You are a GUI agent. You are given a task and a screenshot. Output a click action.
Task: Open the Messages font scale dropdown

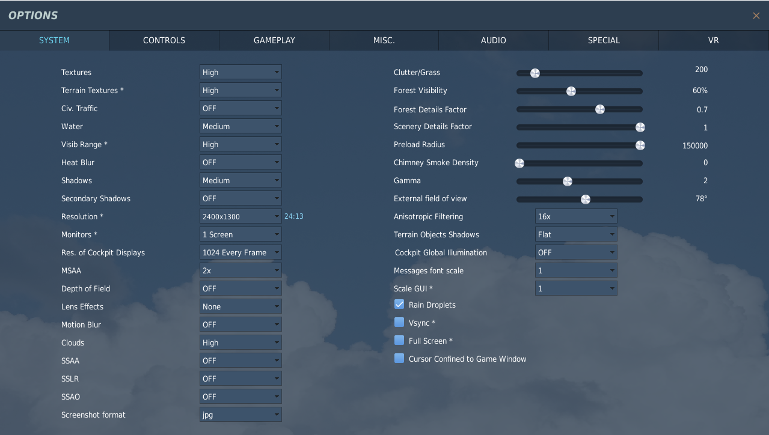tap(576, 270)
